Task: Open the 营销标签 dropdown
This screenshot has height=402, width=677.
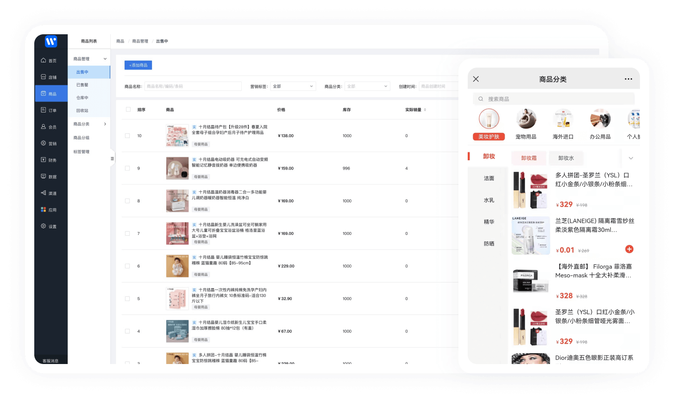Action: (293, 87)
